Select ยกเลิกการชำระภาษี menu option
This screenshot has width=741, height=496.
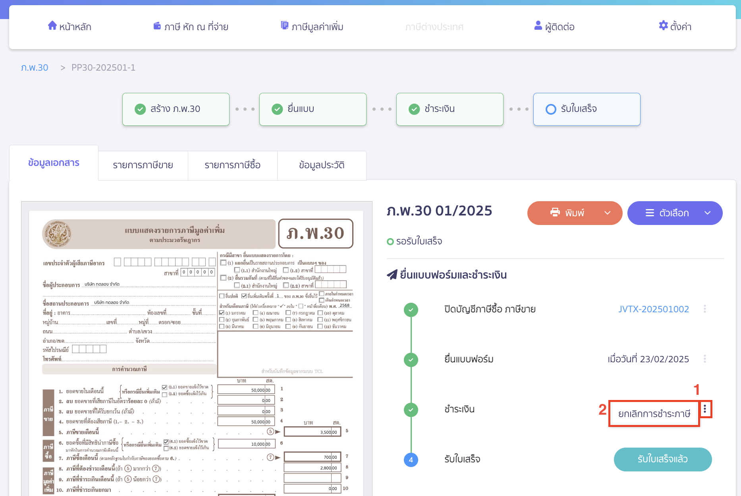point(654,414)
